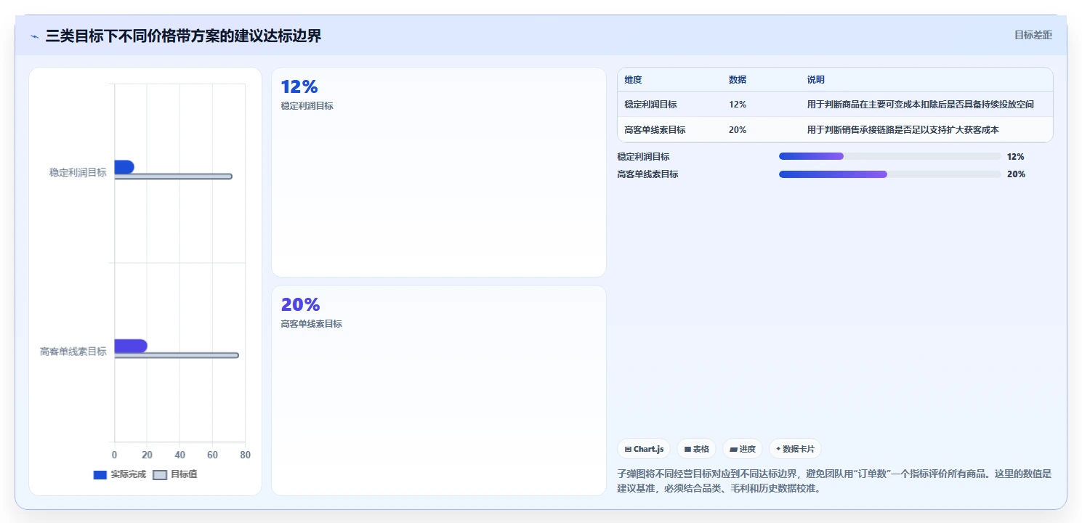Click the footer note starting 子弹图将不同经营目标
Image resolution: width=1082 pixels, height=523 pixels.
834,481
